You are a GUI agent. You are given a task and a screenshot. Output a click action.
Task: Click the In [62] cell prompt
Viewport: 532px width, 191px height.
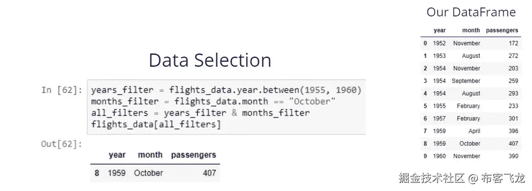point(62,90)
